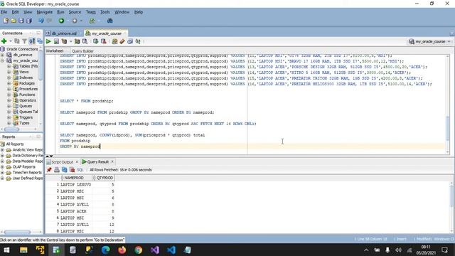Select the Data Dictionary Reports item
Viewport: 455px width, 256px height.
28,156
